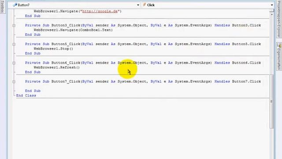Click the Eigenschaften properties icon
Viewport: 282px width, 159px height.
[x=279, y=45]
